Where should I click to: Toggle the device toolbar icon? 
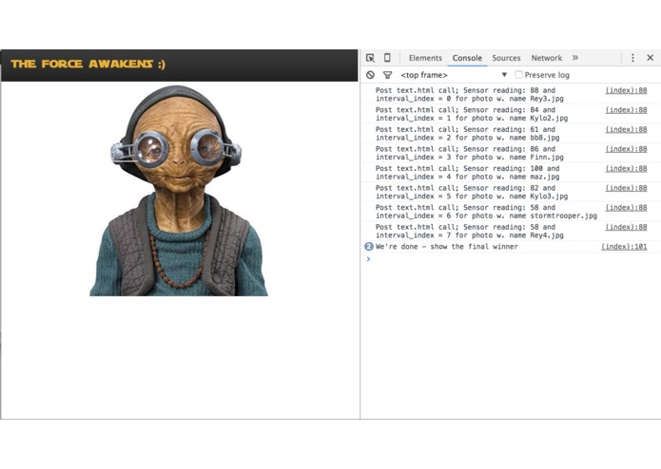pos(387,58)
